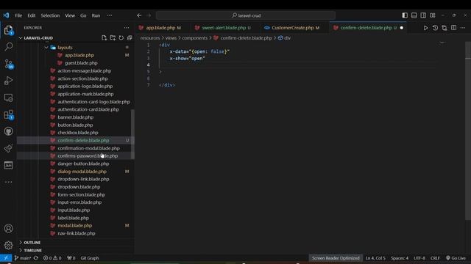Screen dimensions: 471x264
Task: Open nav-link.blade.php file
Action: tap(77, 233)
